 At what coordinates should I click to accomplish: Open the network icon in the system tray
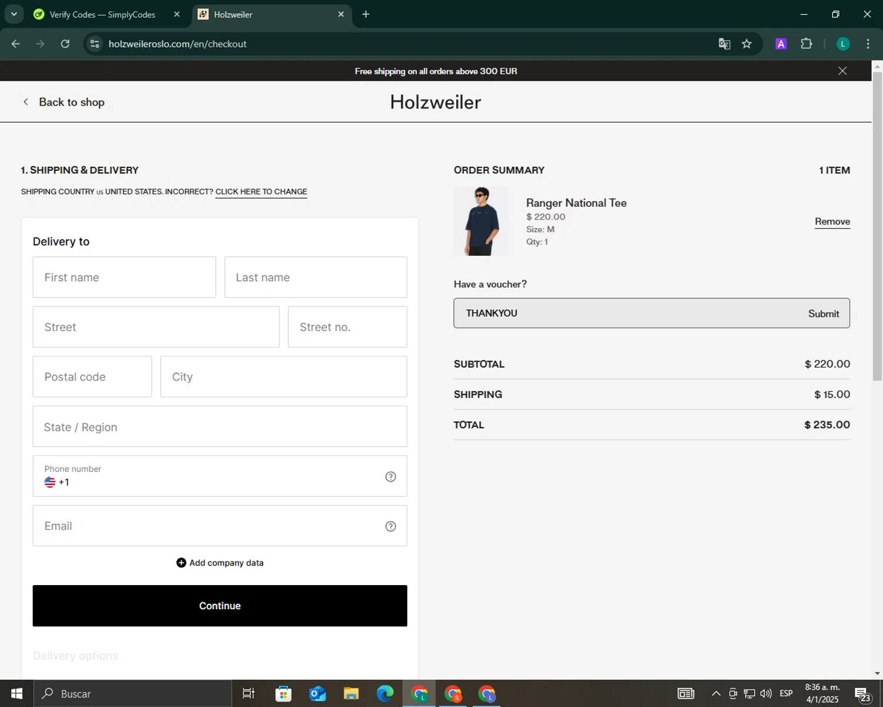click(x=749, y=693)
